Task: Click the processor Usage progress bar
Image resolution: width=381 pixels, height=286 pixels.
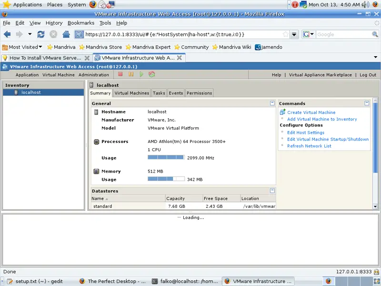Action: tap(166, 157)
